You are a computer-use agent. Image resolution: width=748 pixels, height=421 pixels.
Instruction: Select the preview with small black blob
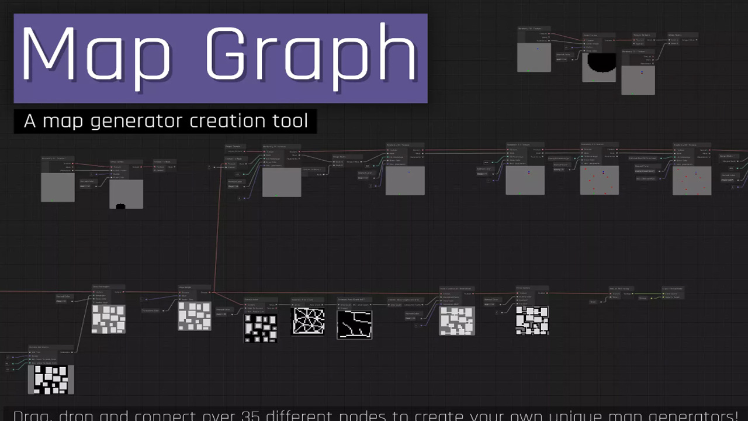click(x=126, y=194)
